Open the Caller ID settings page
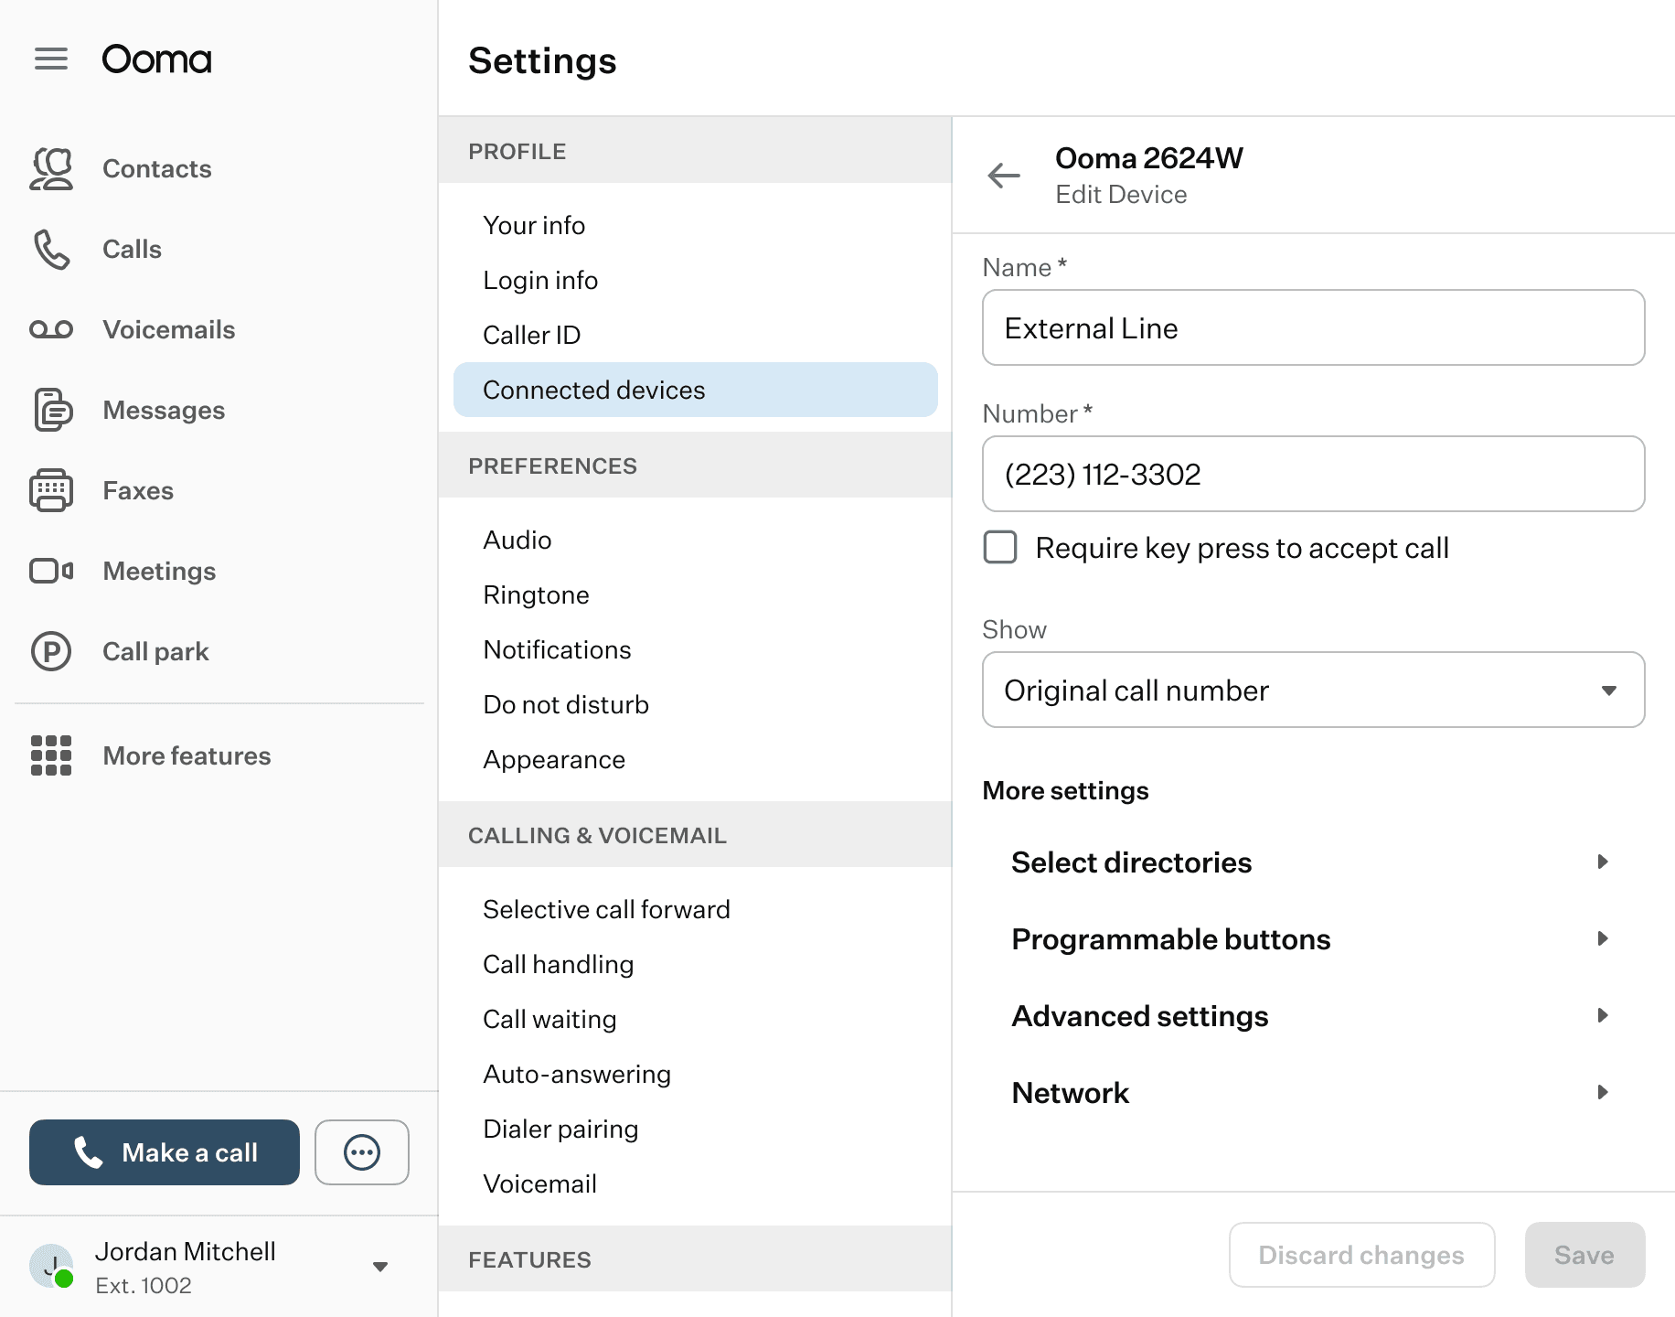Screen dimensions: 1675x1317 [x=532, y=335]
